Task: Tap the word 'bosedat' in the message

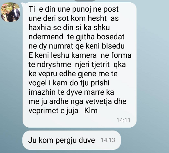Action: click(x=111, y=37)
